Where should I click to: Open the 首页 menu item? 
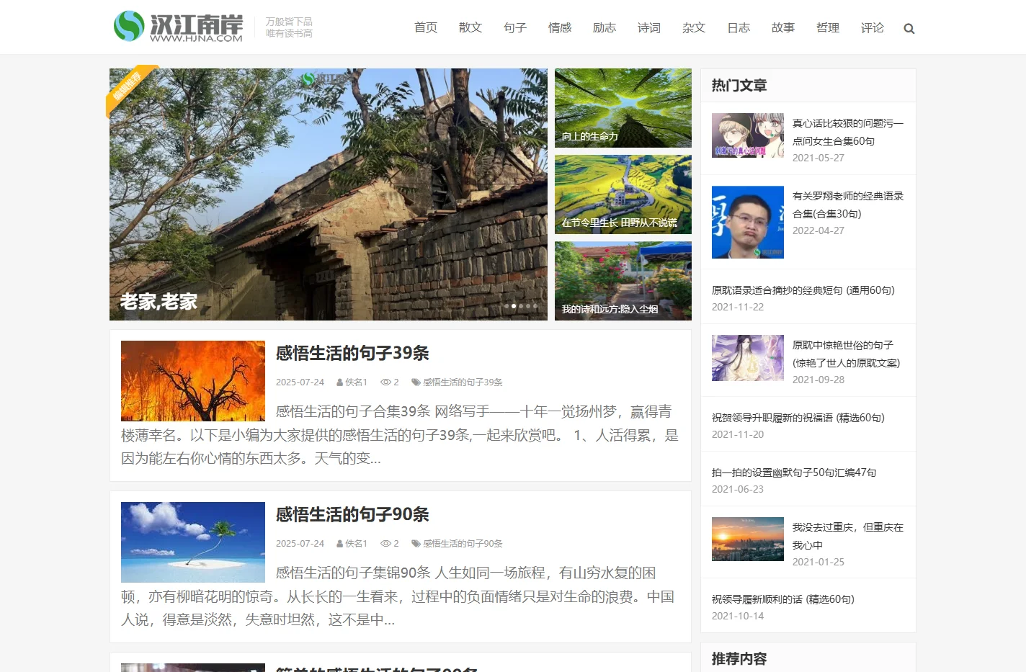(x=426, y=27)
